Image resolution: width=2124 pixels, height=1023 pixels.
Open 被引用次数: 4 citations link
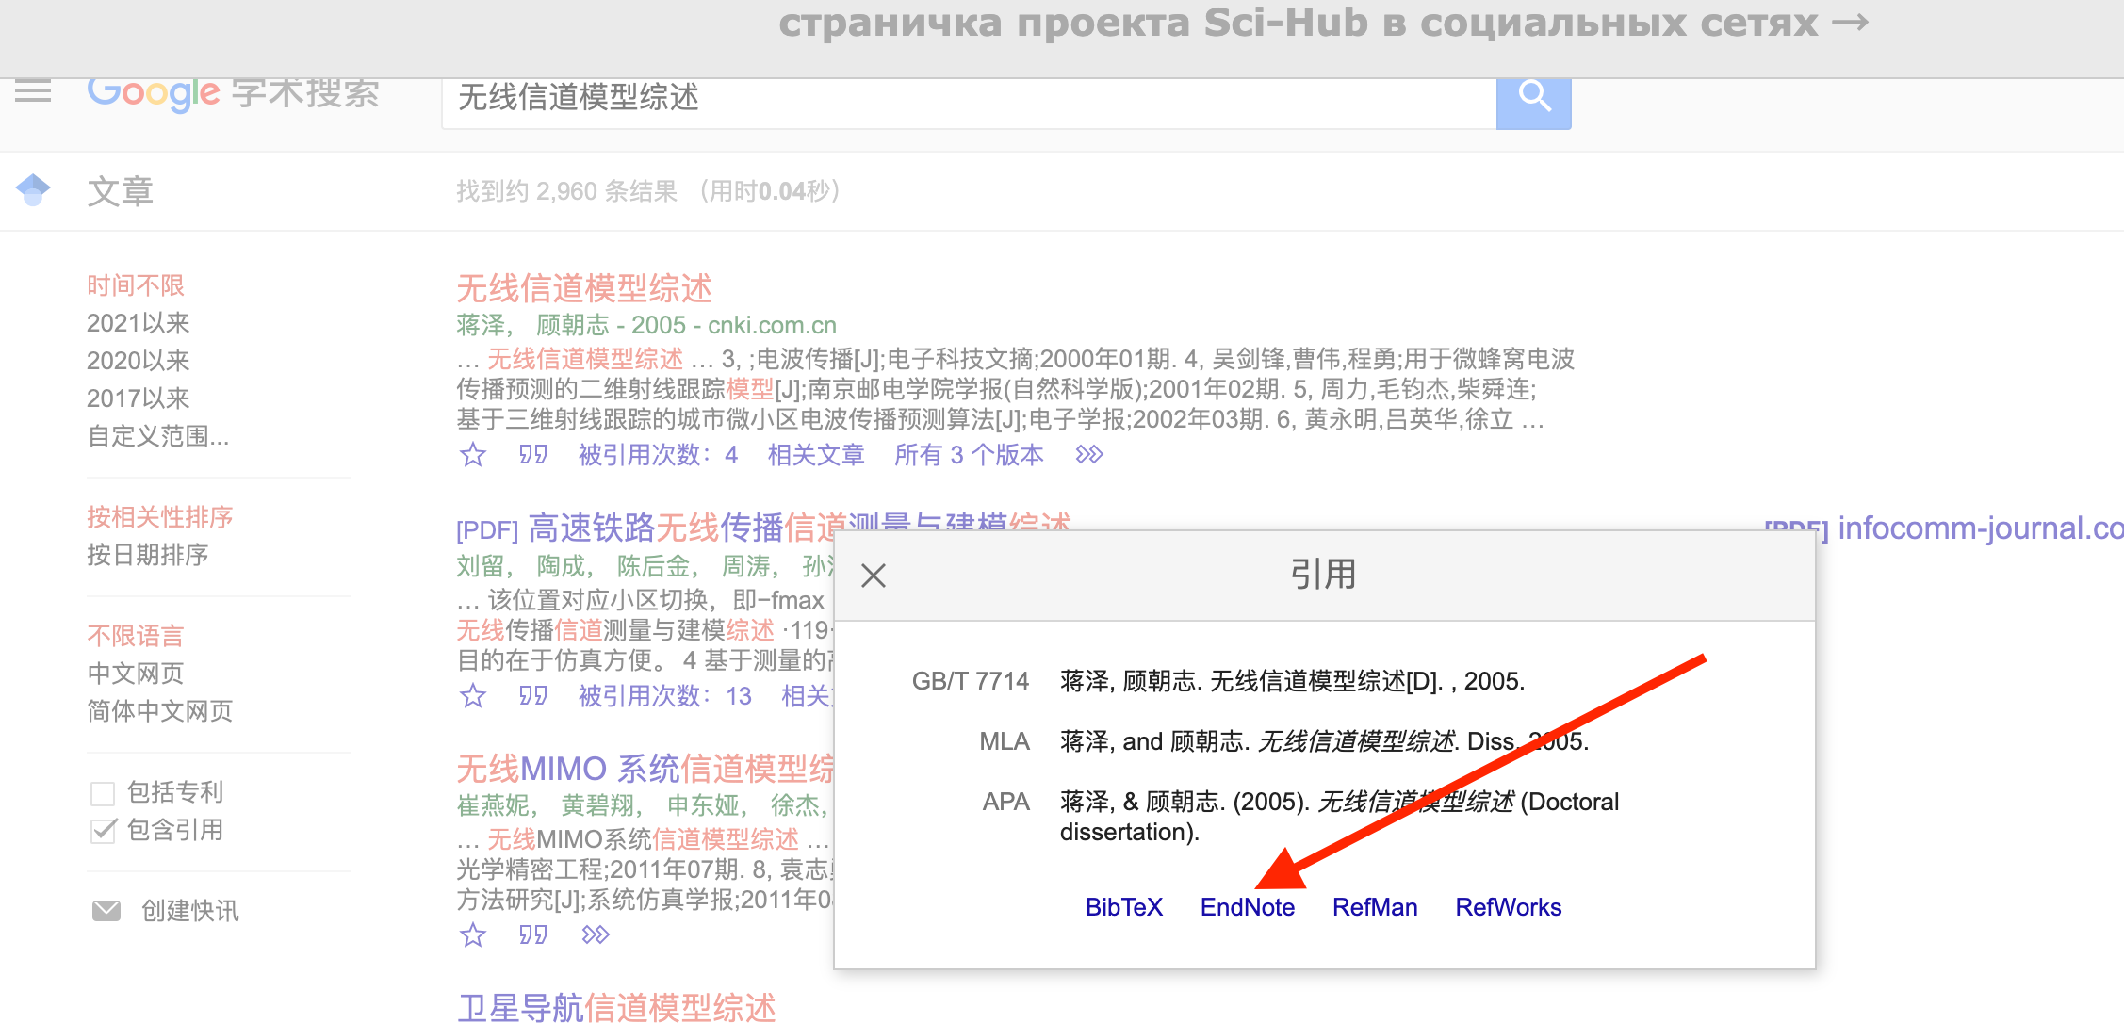658,456
